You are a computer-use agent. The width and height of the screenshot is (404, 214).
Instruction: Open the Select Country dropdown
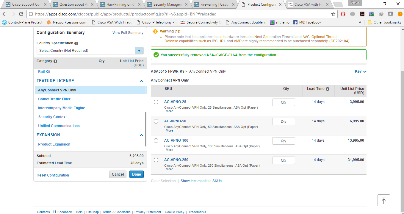click(90, 51)
